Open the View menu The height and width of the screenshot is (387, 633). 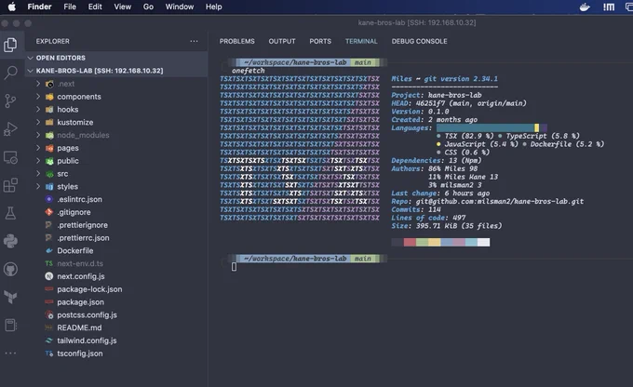coord(122,7)
